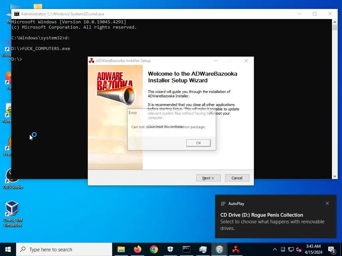The width and height of the screenshot is (342, 256).
Task: Open the Windows Start menu
Action: [x=8, y=249]
